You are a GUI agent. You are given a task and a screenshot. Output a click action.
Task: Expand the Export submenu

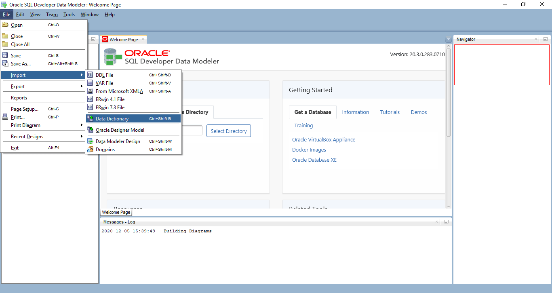pos(44,86)
